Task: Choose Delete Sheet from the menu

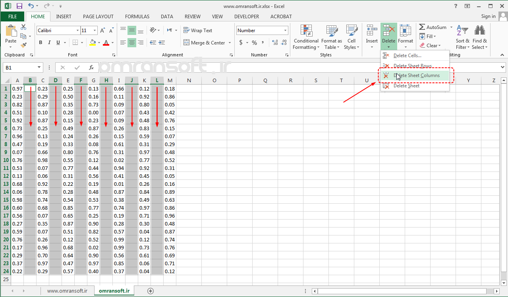Action: [415, 85]
